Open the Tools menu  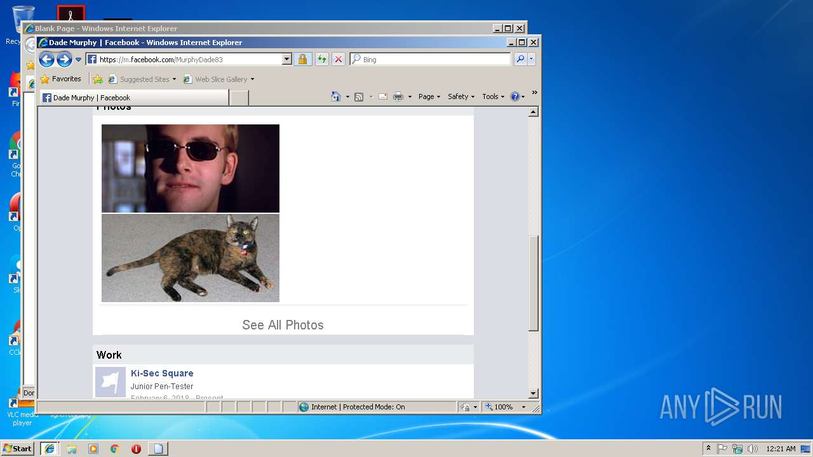tap(494, 96)
